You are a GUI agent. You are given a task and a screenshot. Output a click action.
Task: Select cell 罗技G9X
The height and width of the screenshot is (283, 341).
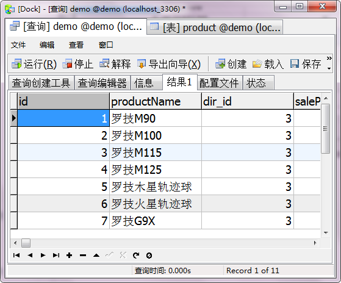[x=156, y=221]
